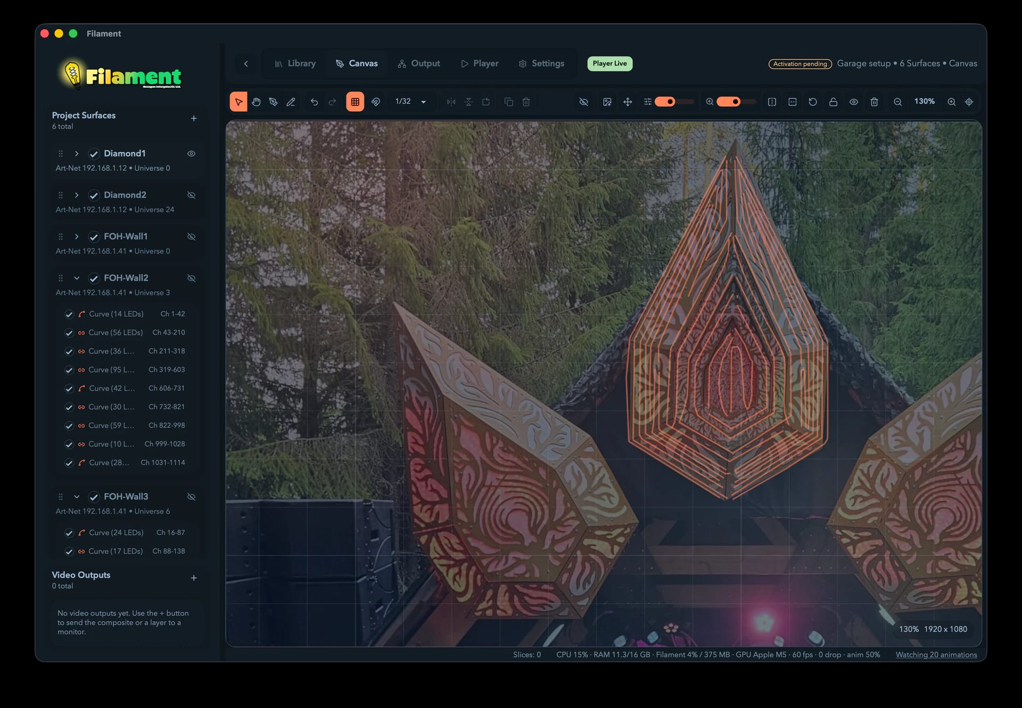Click the Activation pending badge
1022x708 pixels.
tap(800, 64)
